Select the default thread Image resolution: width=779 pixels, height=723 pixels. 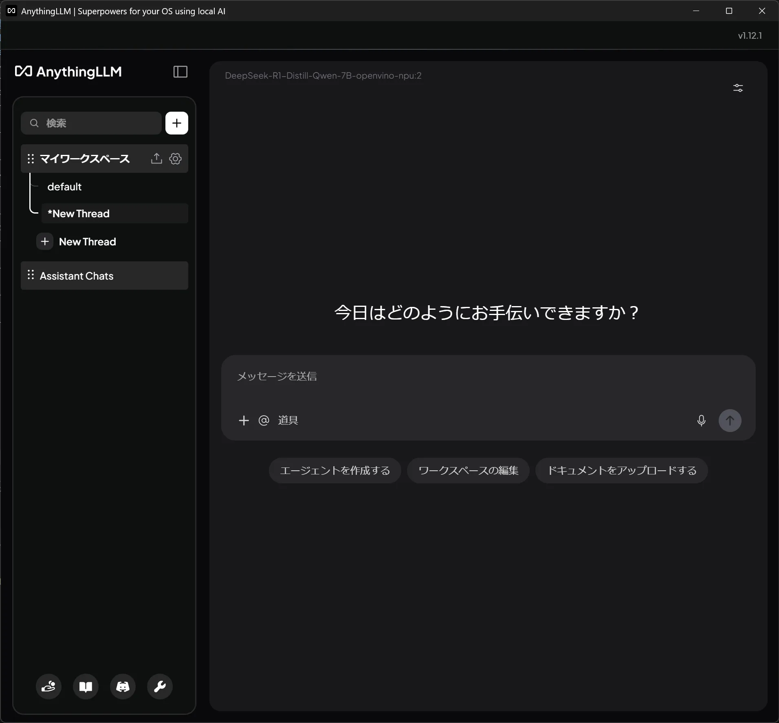[x=64, y=187]
